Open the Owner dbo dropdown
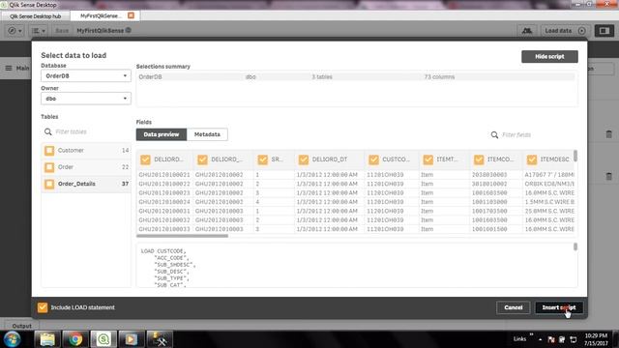 86,99
